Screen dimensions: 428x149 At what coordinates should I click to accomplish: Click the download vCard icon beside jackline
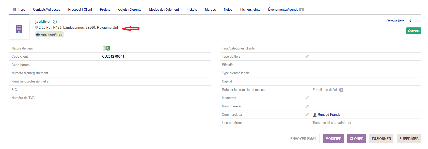tap(55, 22)
